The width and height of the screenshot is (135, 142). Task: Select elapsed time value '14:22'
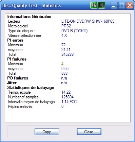click(66, 92)
